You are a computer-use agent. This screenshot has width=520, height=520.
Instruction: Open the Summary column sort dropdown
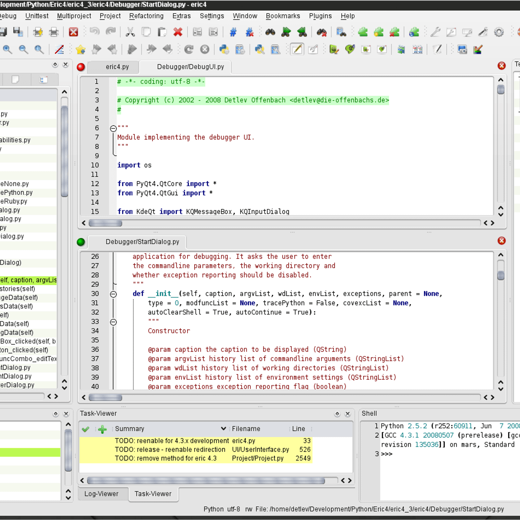[223, 429]
